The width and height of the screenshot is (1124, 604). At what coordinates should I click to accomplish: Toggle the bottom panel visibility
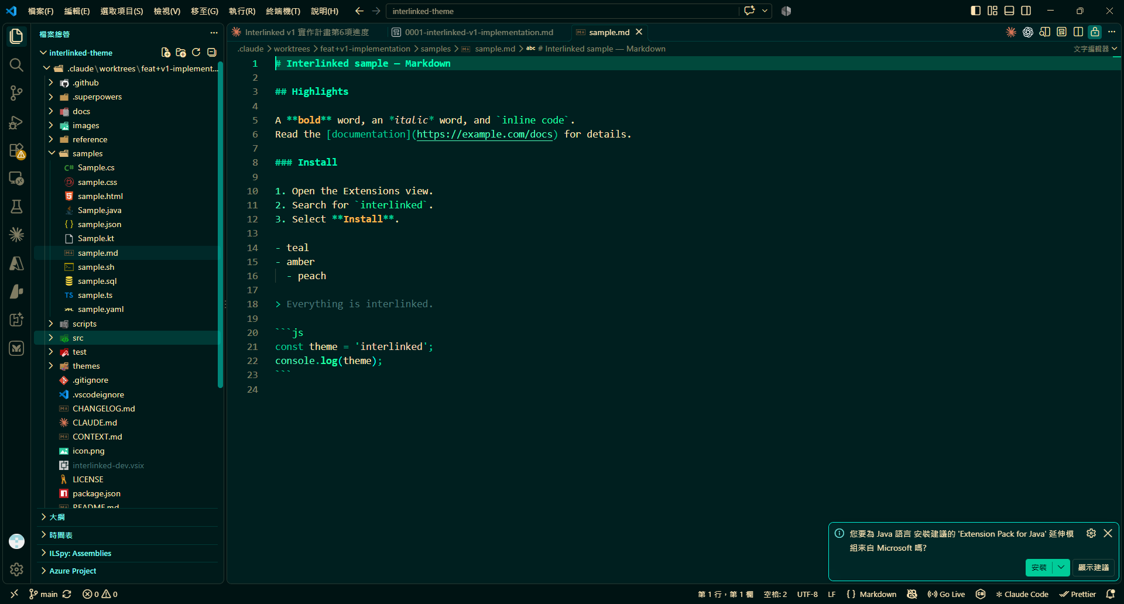tap(1009, 11)
